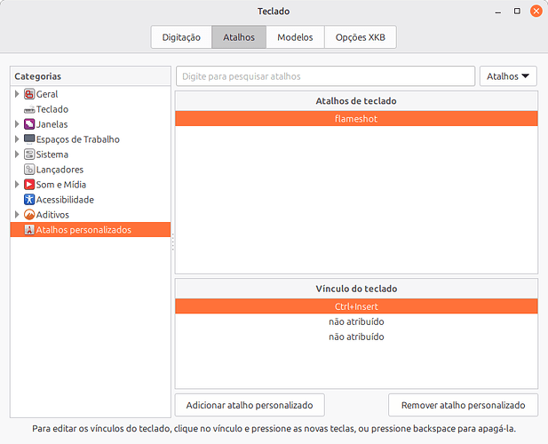Click Adicionar atalho personalizado button
Viewport: 548px width, 444px height.
pos(250,405)
